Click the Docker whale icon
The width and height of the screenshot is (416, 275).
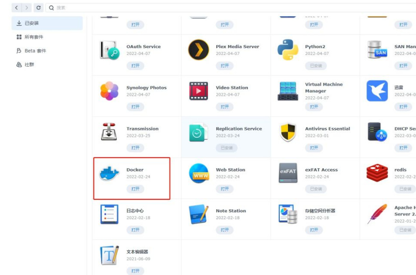[109, 173]
